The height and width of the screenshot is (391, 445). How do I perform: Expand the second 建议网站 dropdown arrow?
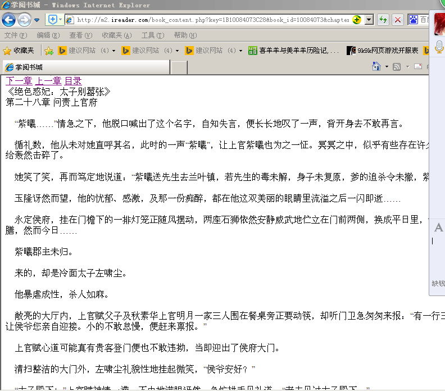pos(178,51)
